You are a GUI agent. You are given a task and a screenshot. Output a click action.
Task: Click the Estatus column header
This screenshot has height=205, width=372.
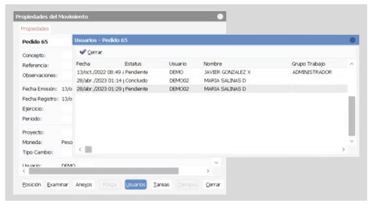pyautogui.click(x=133, y=64)
